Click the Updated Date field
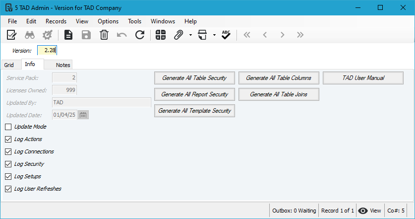 click(x=64, y=115)
